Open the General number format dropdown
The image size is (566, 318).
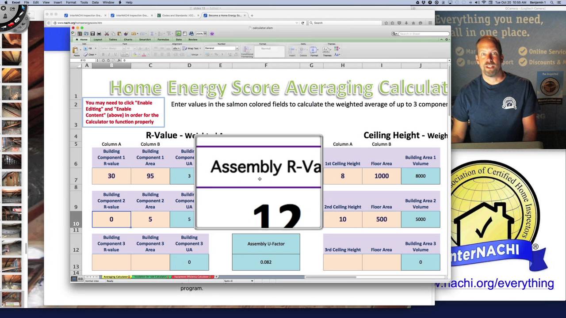tap(237, 48)
